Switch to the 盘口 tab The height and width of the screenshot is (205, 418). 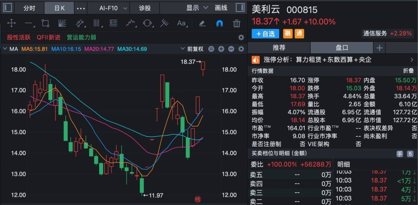point(342,48)
